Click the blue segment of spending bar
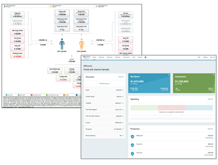 pos(199,108)
